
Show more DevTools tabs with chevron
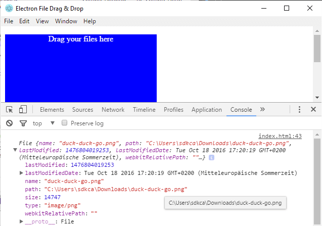pos(262,110)
